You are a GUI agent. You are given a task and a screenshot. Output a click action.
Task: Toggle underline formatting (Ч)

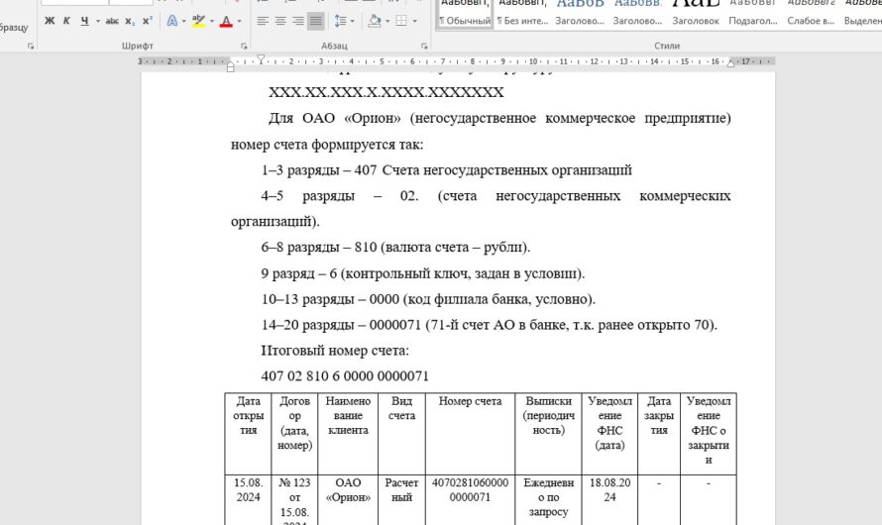[84, 22]
